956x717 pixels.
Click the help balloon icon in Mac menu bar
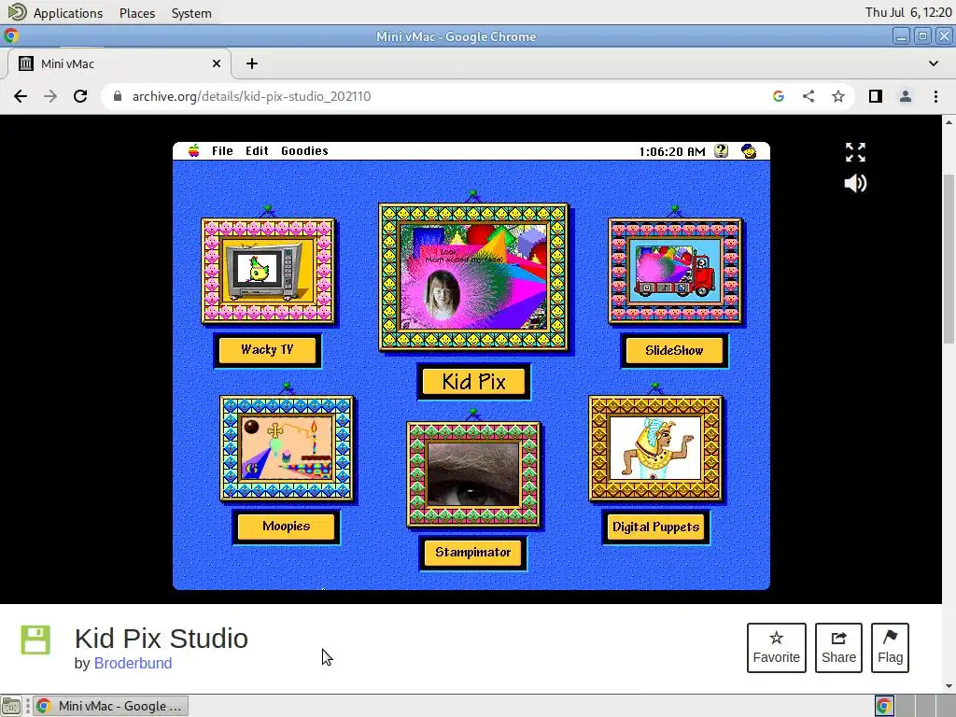coord(722,150)
